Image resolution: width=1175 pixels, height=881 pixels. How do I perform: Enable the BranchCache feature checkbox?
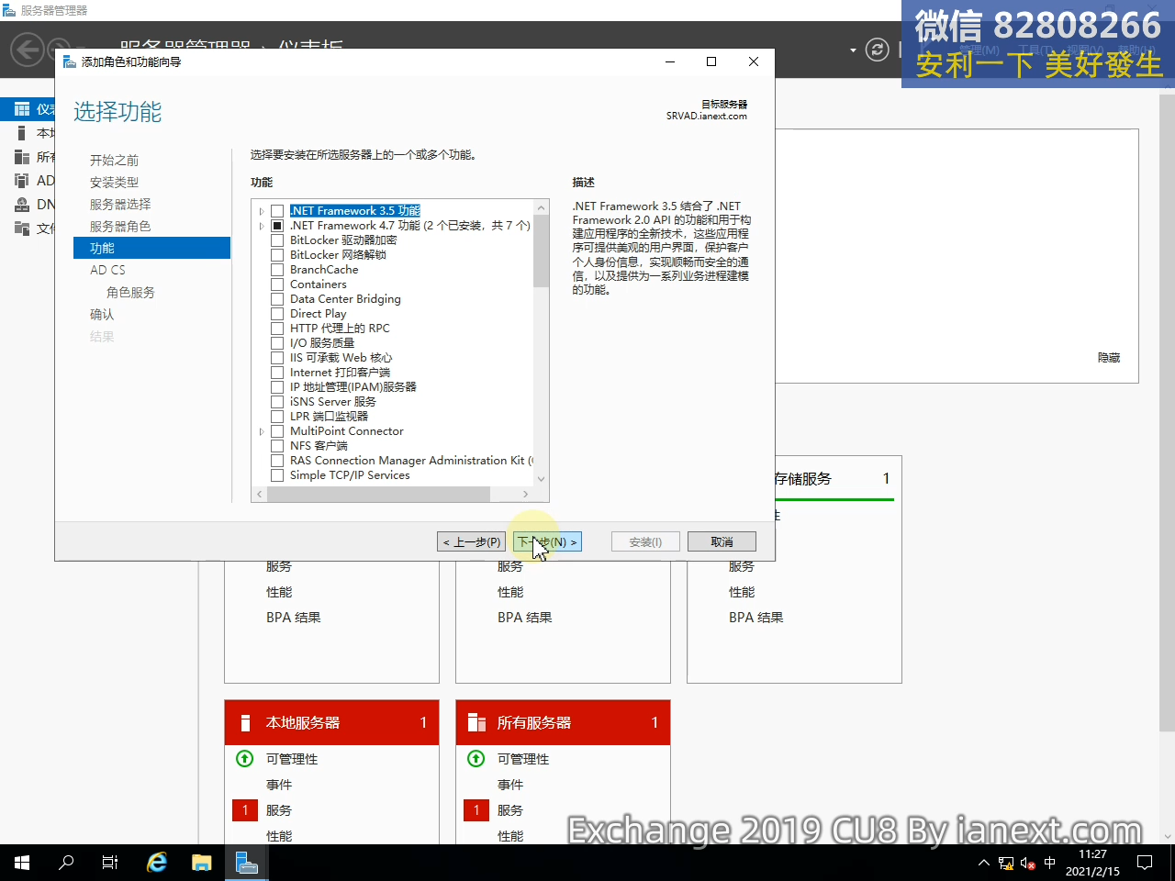[277, 270]
